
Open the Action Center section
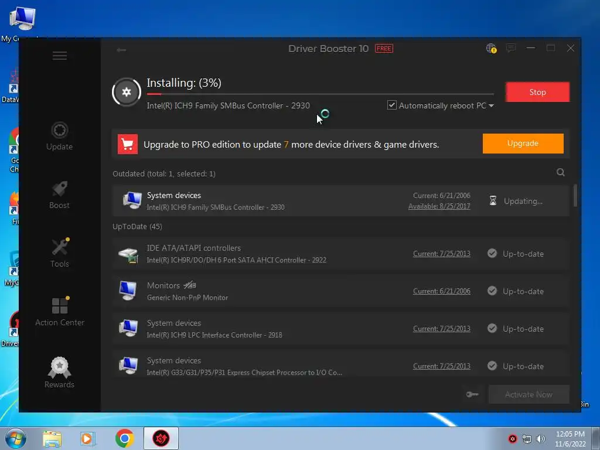[60, 312]
